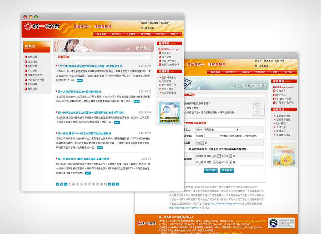
Task: Click the double-left pagination arrow
Action: tap(62, 184)
